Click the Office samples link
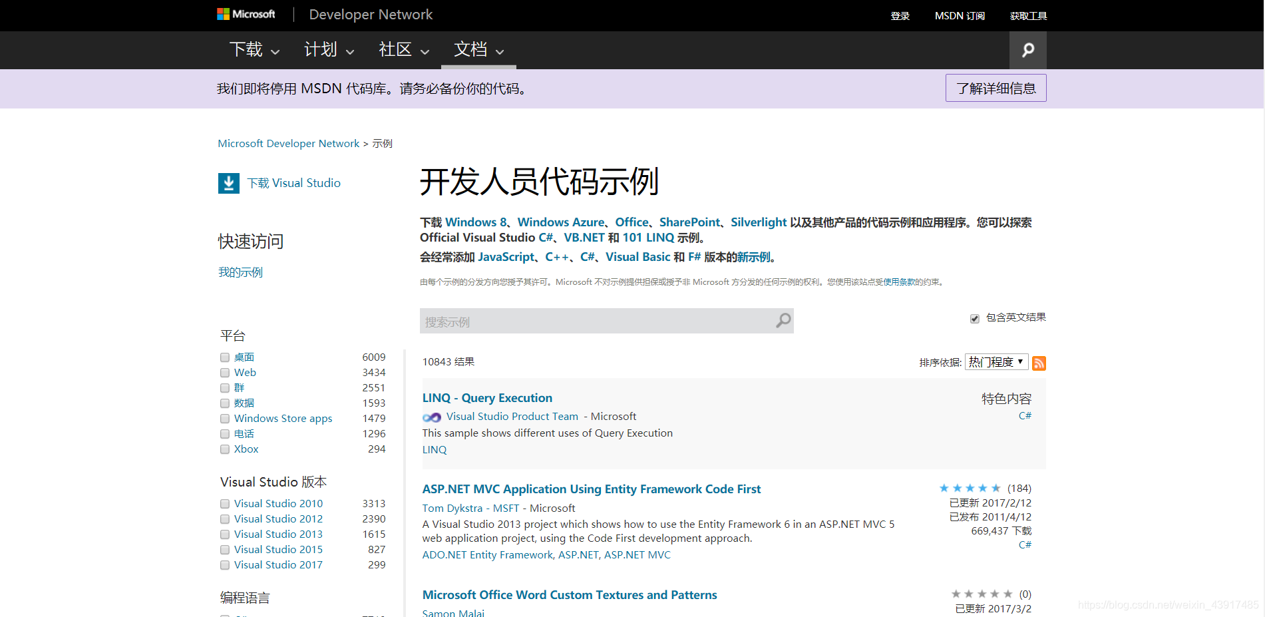The height and width of the screenshot is (617, 1265). [x=632, y=222]
